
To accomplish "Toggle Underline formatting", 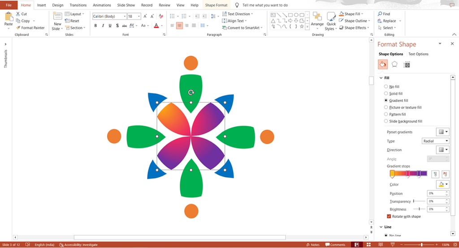I will (x=110, y=26).
